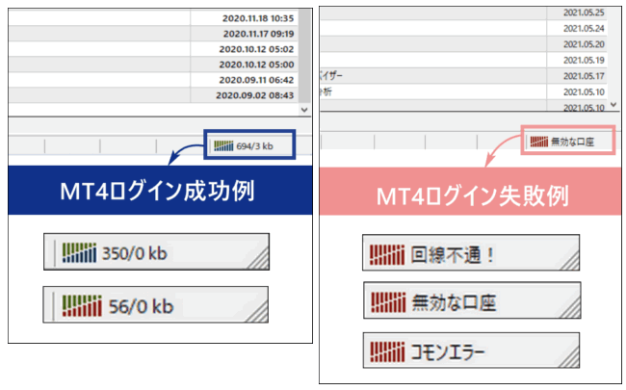The width and height of the screenshot is (626, 390).
Task: Click the MT4ログイン成功例 heading
Action: point(157,191)
